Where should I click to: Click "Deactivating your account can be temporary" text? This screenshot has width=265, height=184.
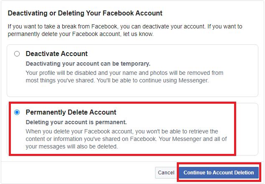point(88,64)
